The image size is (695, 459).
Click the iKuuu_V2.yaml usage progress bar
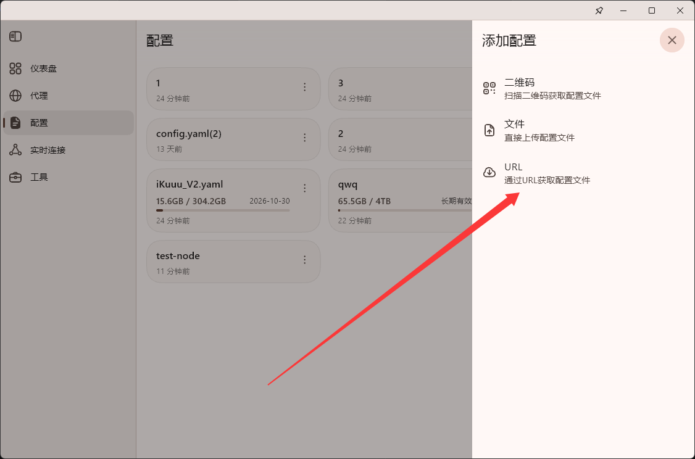point(223,210)
